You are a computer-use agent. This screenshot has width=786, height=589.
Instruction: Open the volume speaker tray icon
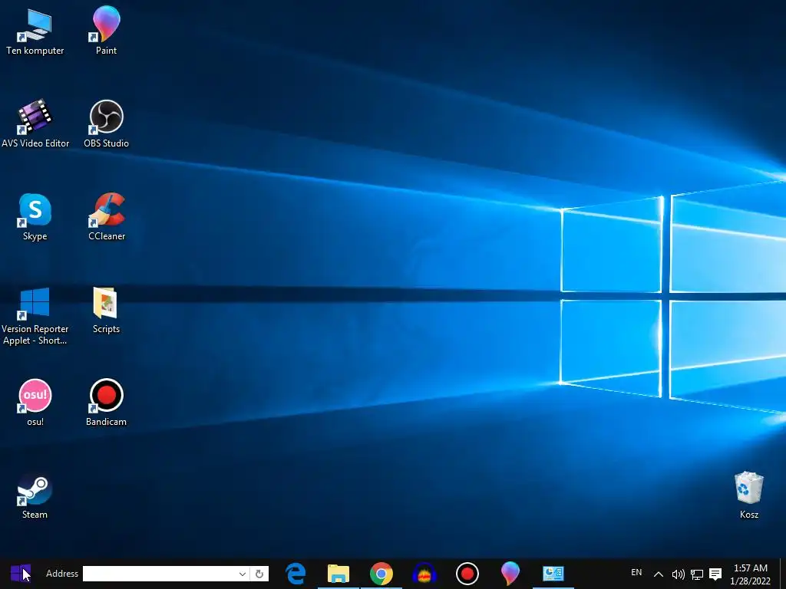(x=678, y=574)
